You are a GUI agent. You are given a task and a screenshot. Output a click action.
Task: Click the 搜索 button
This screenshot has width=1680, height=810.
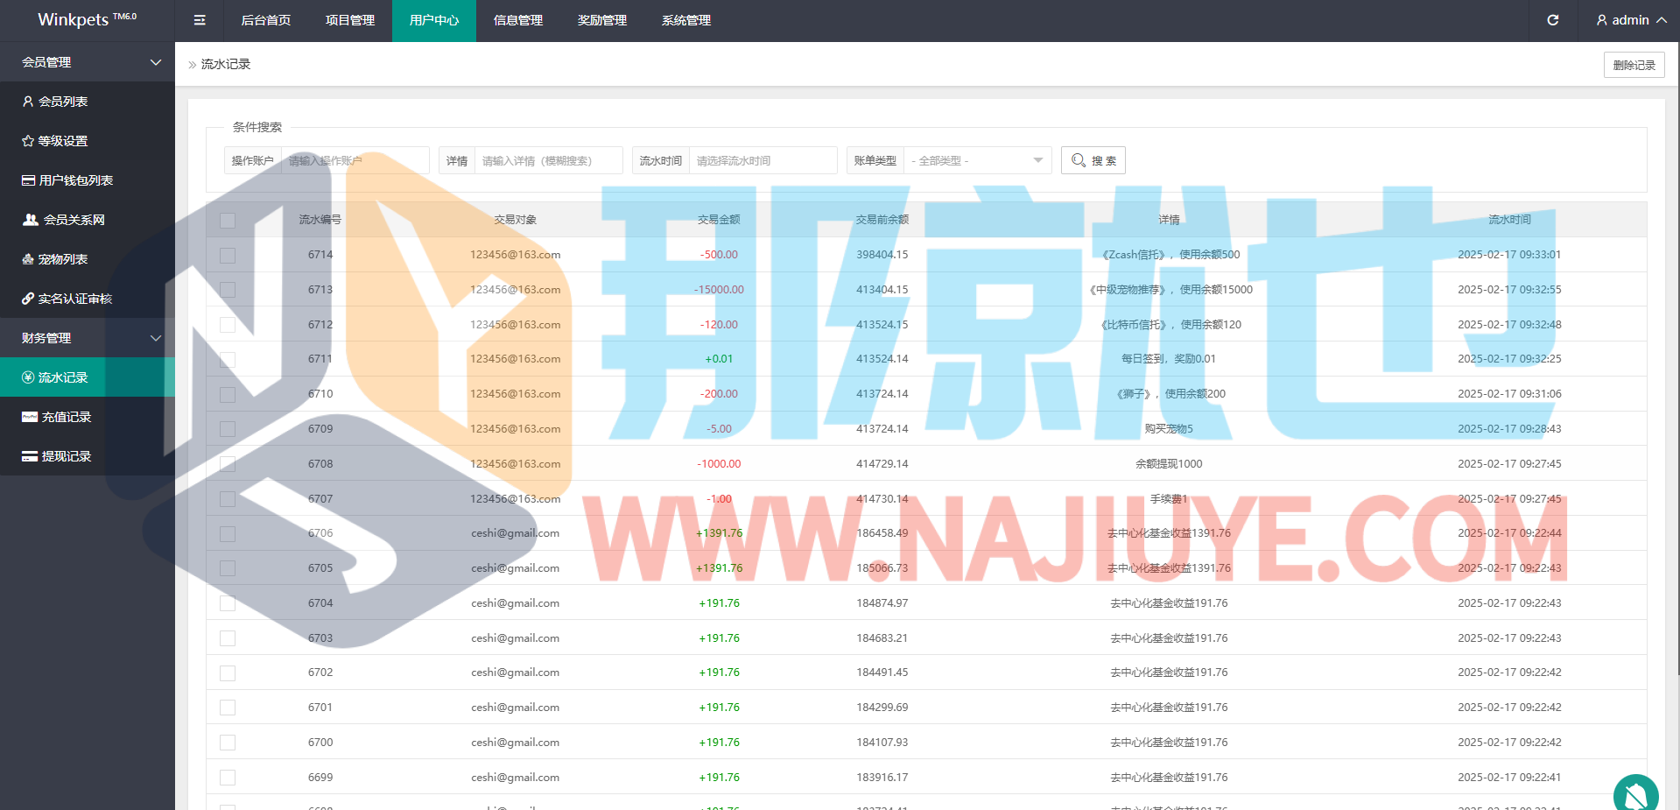pos(1093,160)
